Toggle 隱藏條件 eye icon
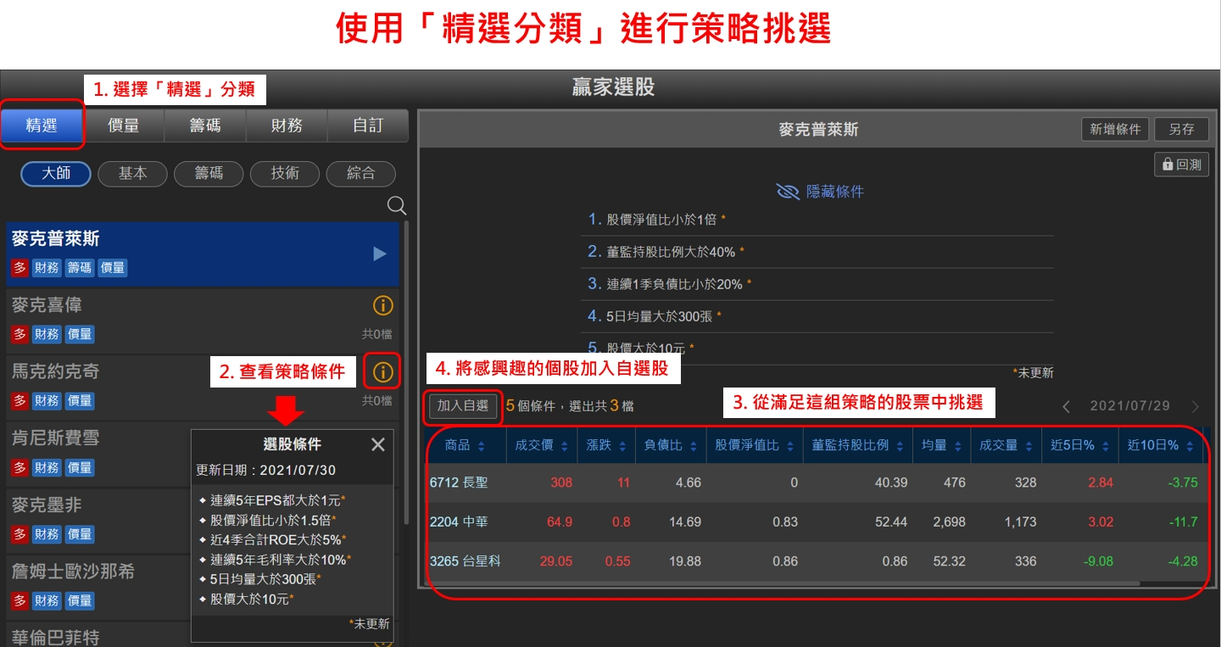This screenshot has width=1221, height=647. pos(788,192)
